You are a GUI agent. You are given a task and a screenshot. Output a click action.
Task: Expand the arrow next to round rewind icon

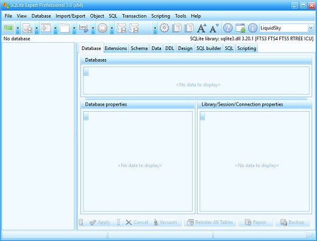pyautogui.click(x=112, y=28)
